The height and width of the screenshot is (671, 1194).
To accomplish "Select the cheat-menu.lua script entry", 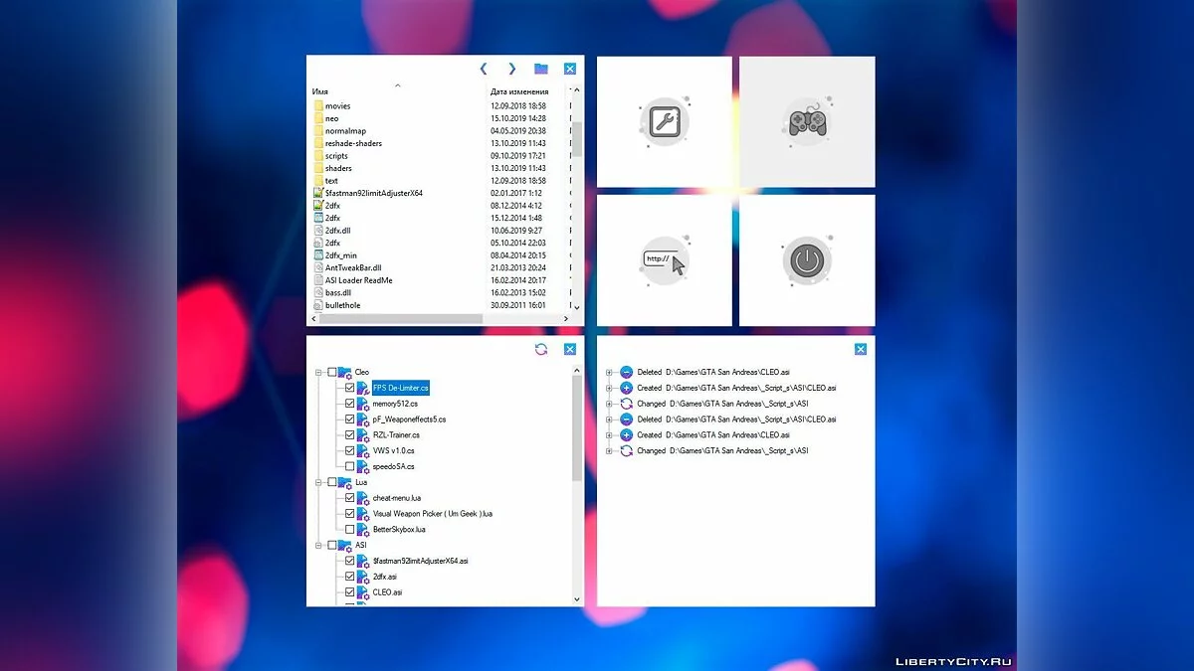I will [396, 498].
